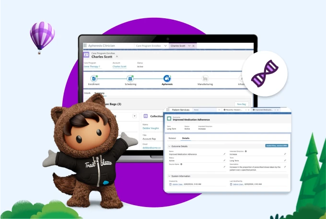Click the Created By user avatar icon
This screenshot has height=219, width=326.
[171, 184]
